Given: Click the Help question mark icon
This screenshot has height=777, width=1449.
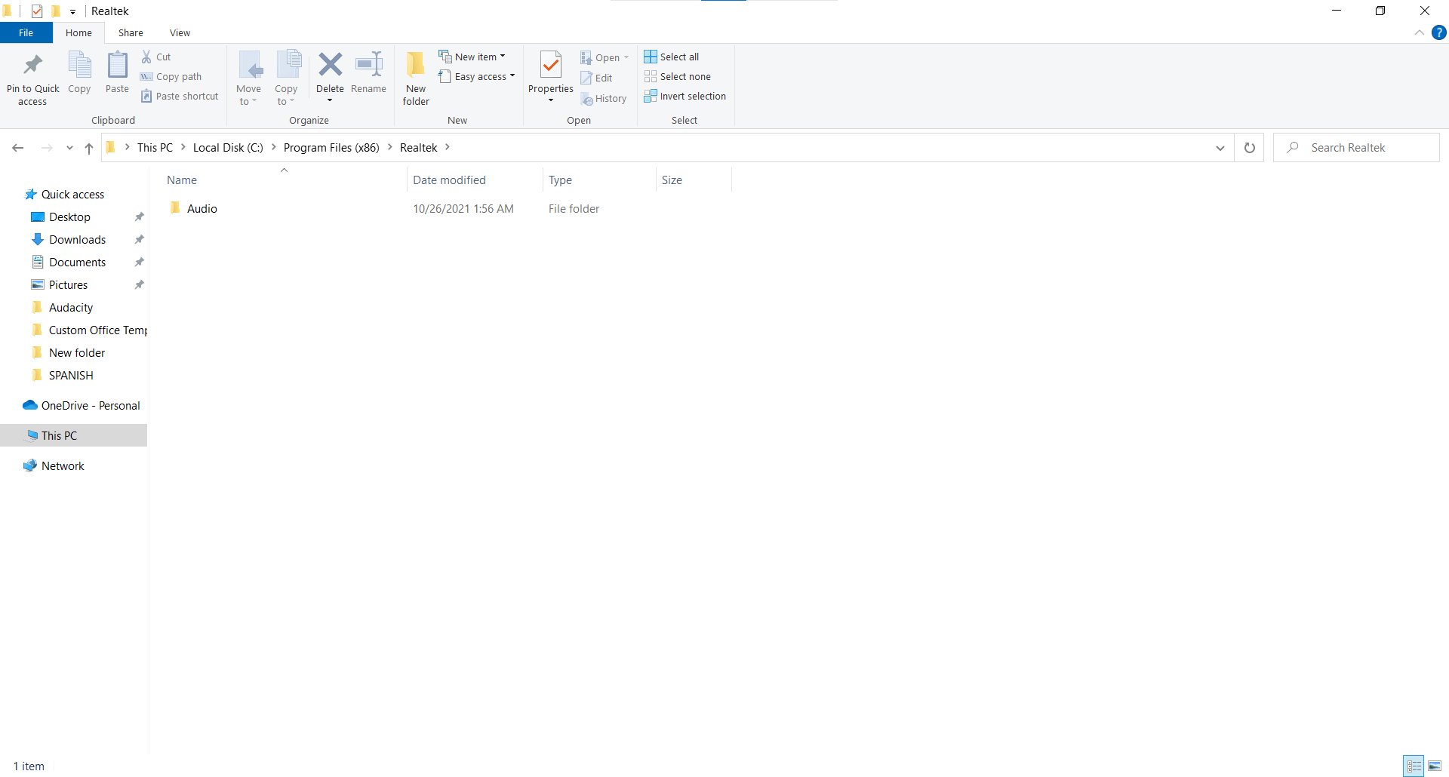Looking at the screenshot, I should click(1439, 32).
